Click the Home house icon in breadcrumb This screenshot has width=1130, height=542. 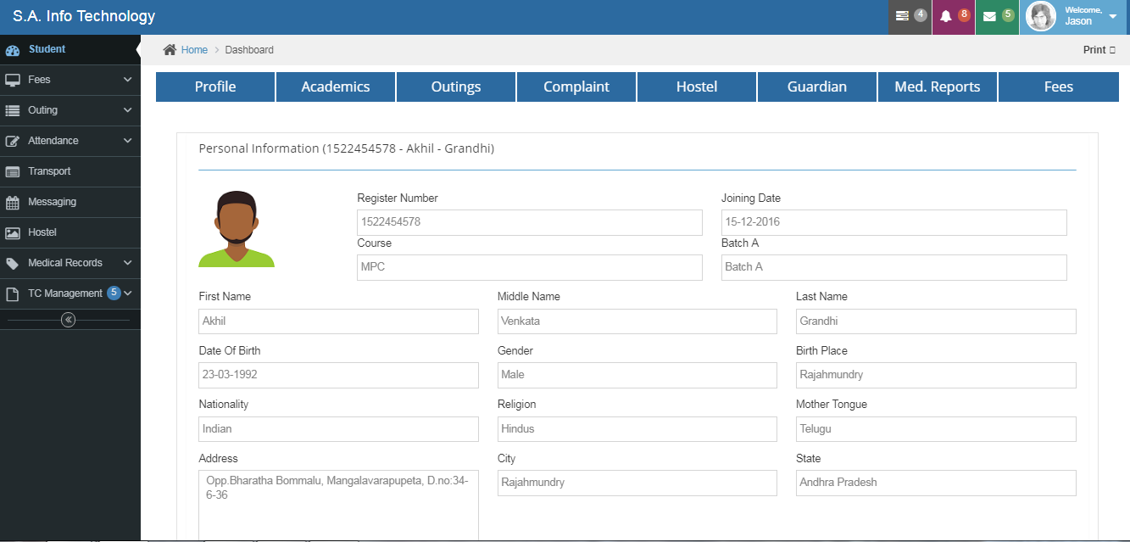[170, 50]
